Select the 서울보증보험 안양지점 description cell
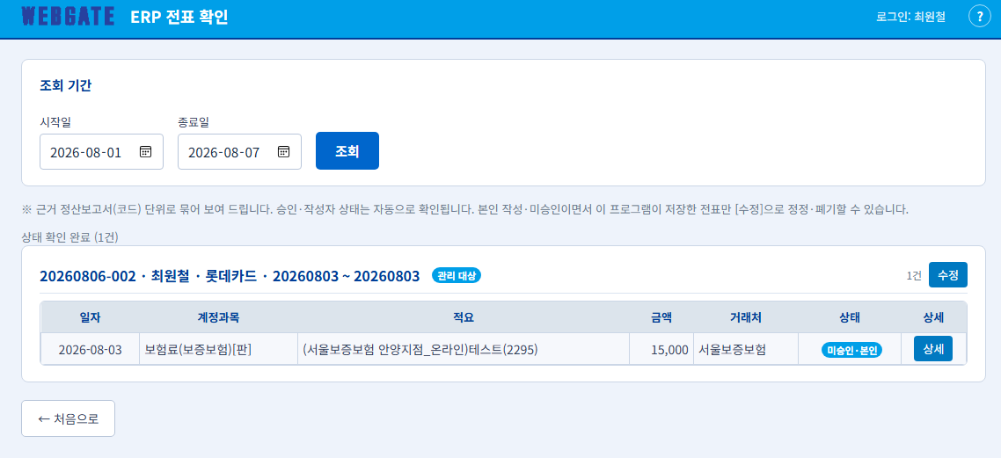The height and width of the screenshot is (458, 1001). (x=464, y=350)
